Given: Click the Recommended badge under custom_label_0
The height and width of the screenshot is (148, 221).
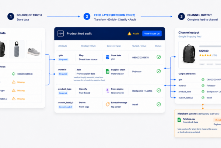Looking at the screenshot, I should [x=66, y=107].
